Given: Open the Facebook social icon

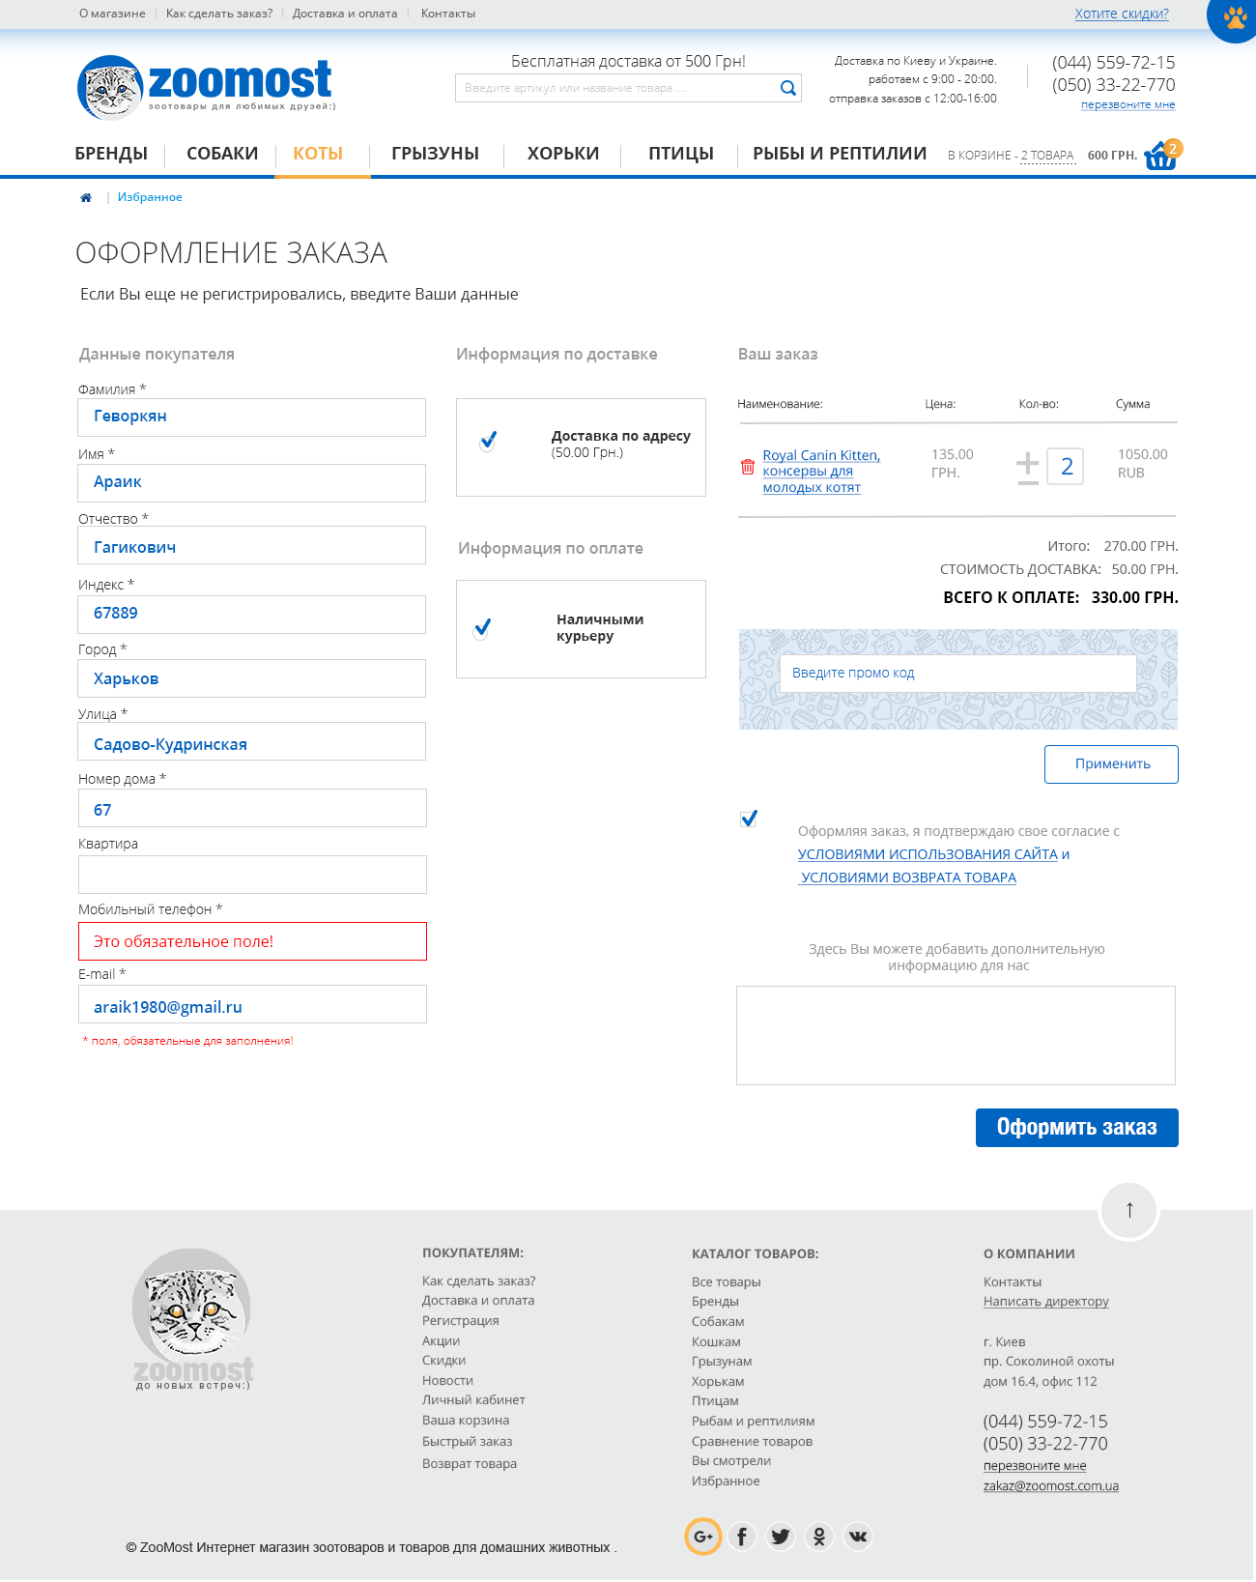Looking at the screenshot, I should [x=741, y=1537].
